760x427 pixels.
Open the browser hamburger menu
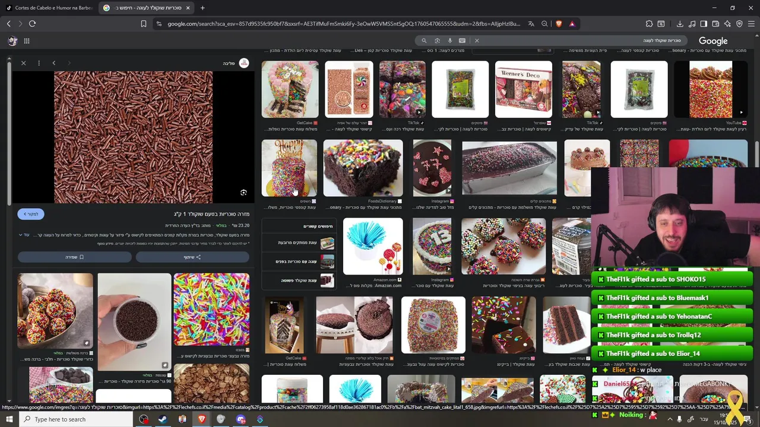point(751,24)
